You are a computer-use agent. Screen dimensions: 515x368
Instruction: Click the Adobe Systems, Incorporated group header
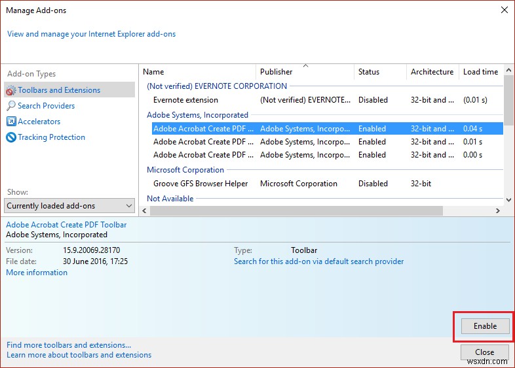[x=197, y=115]
